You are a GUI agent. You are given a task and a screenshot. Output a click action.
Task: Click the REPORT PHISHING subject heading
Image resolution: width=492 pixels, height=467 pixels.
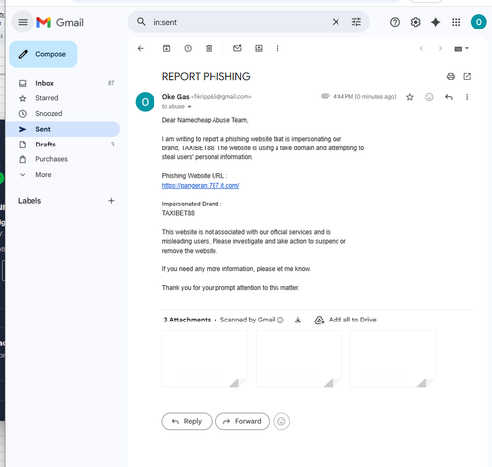206,76
